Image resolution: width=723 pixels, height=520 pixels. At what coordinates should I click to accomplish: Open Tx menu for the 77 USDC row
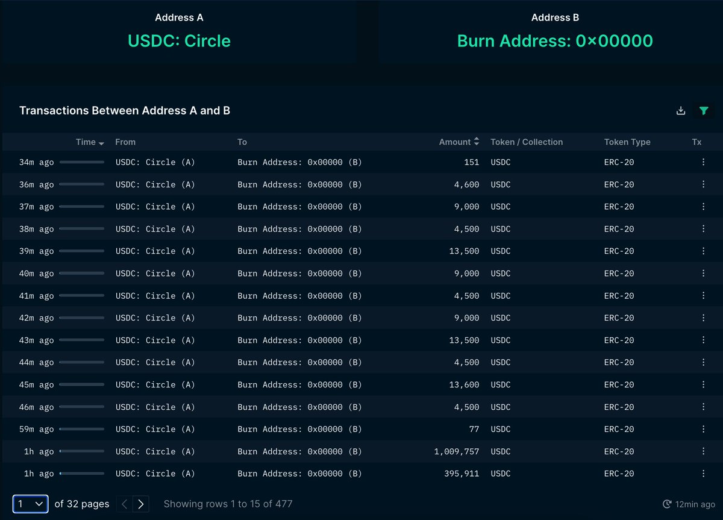(703, 429)
